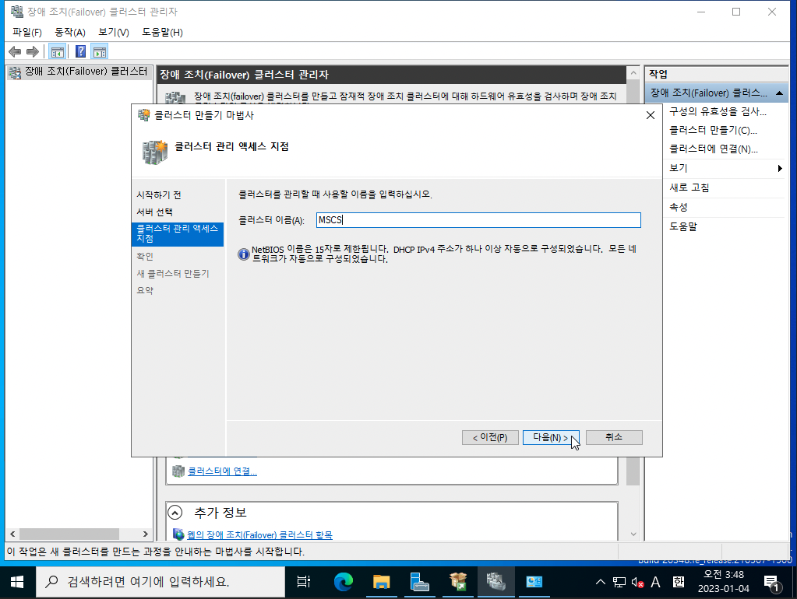The width and height of the screenshot is (797, 599).
Task: Select wizard step 요약
Action: pyautogui.click(x=145, y=290)
